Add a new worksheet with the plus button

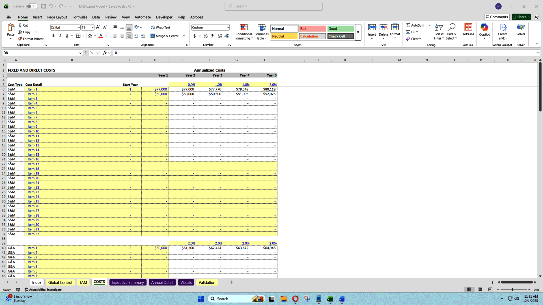click(x=232, y=282)
